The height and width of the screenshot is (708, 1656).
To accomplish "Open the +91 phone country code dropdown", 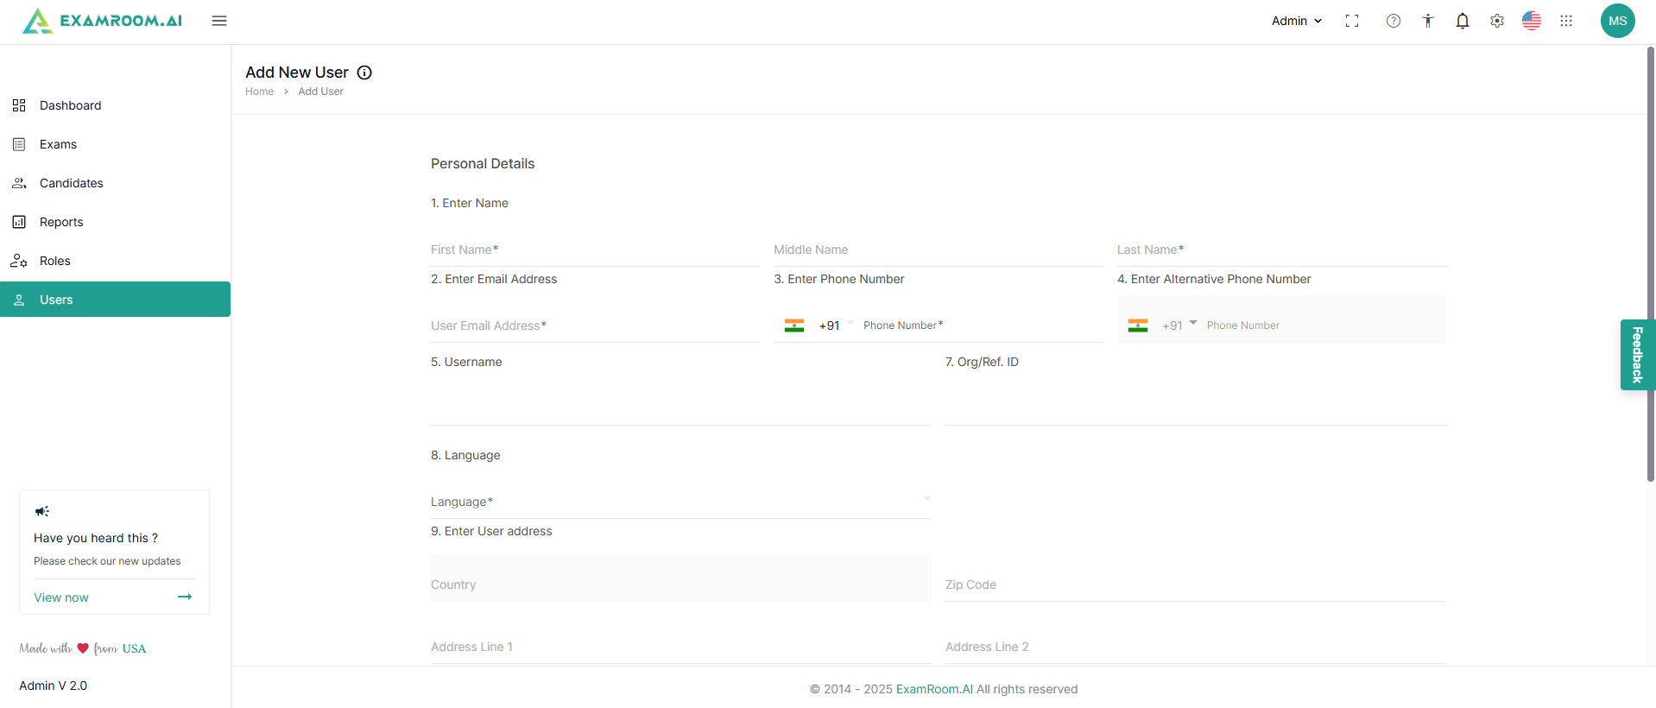I will pos(836,326).
